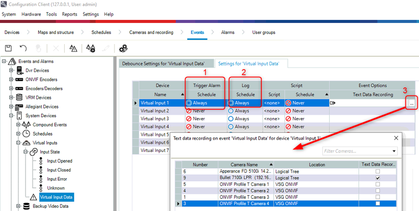Collapse the Virtual Inputs tree node
The width and height of the screenshot is (419, 211).
click(x=18, y=143)
